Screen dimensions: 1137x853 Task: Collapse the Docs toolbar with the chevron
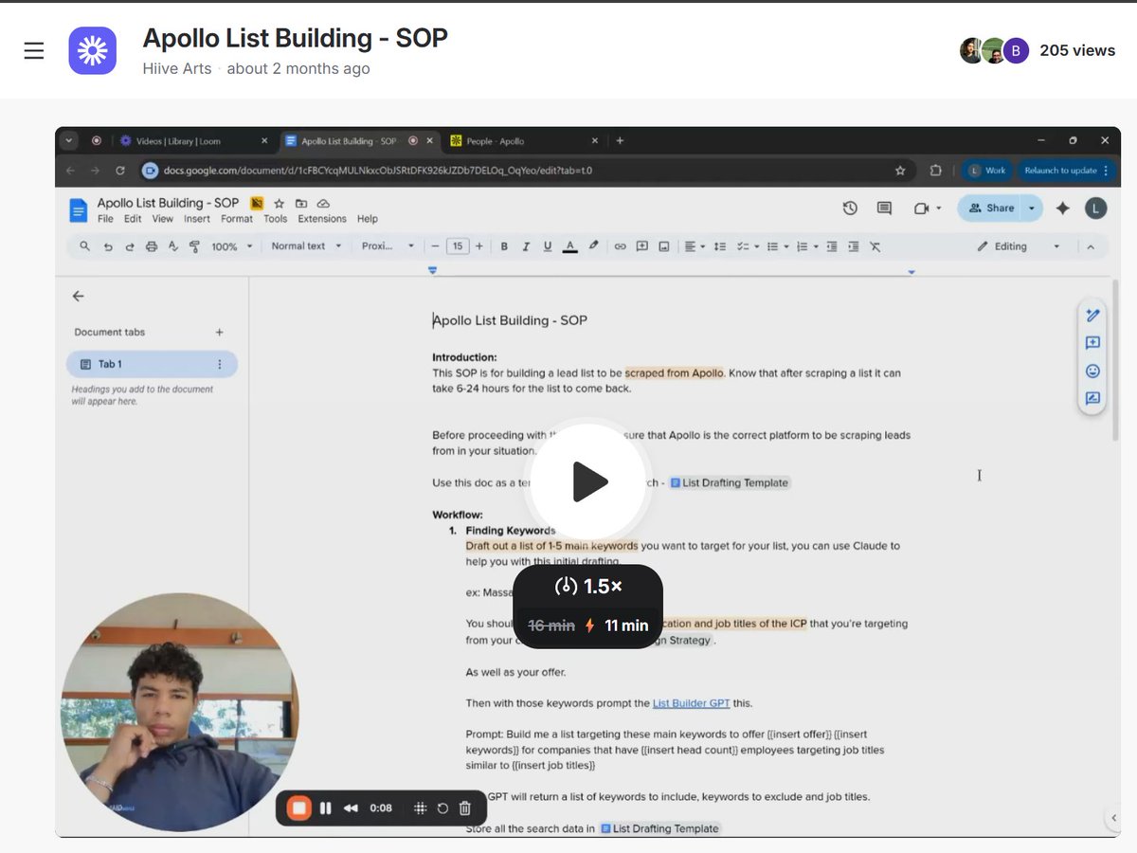(1091, 246)
